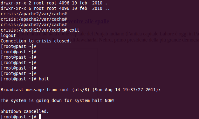The image size is (199, 119).
Task: Click the "Shutdown cancelled." message
Action: [25, 111]
